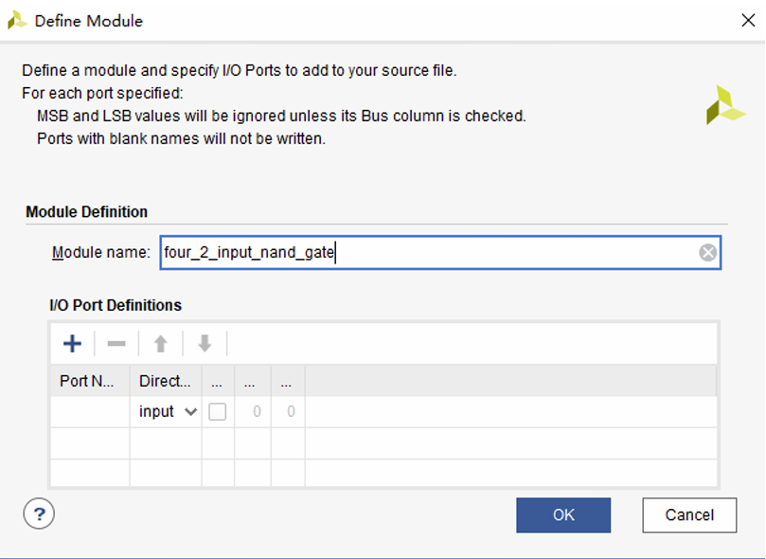
Task: Click the second empty port row
Action: [x=383, y=443]
